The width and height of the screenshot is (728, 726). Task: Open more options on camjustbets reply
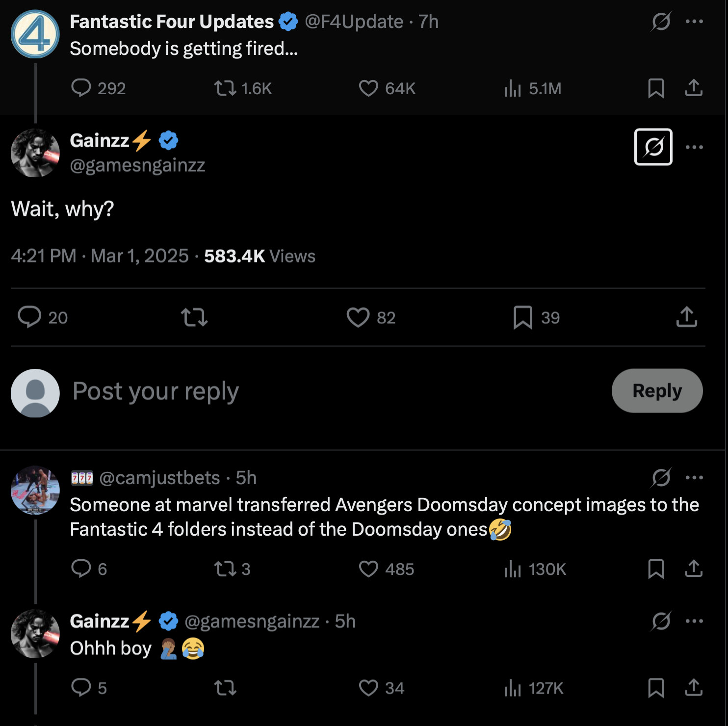click(x=694, y=478)
